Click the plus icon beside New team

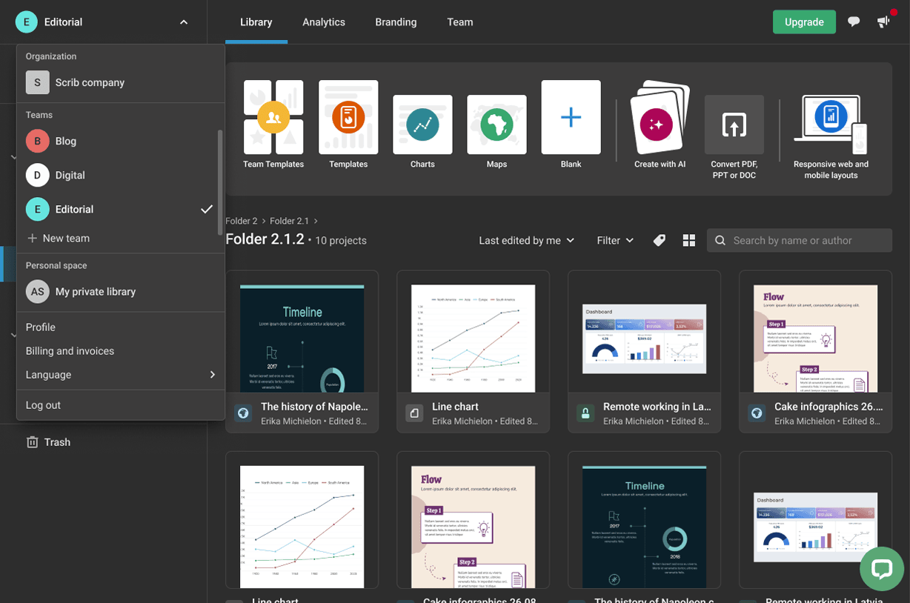[32, 238]
